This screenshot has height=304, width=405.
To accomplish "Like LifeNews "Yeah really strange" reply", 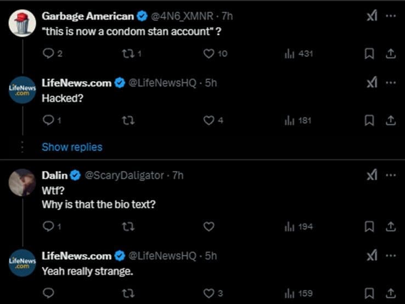I will (209, 293).
